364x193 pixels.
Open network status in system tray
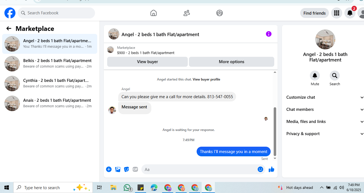pos(335,187)
